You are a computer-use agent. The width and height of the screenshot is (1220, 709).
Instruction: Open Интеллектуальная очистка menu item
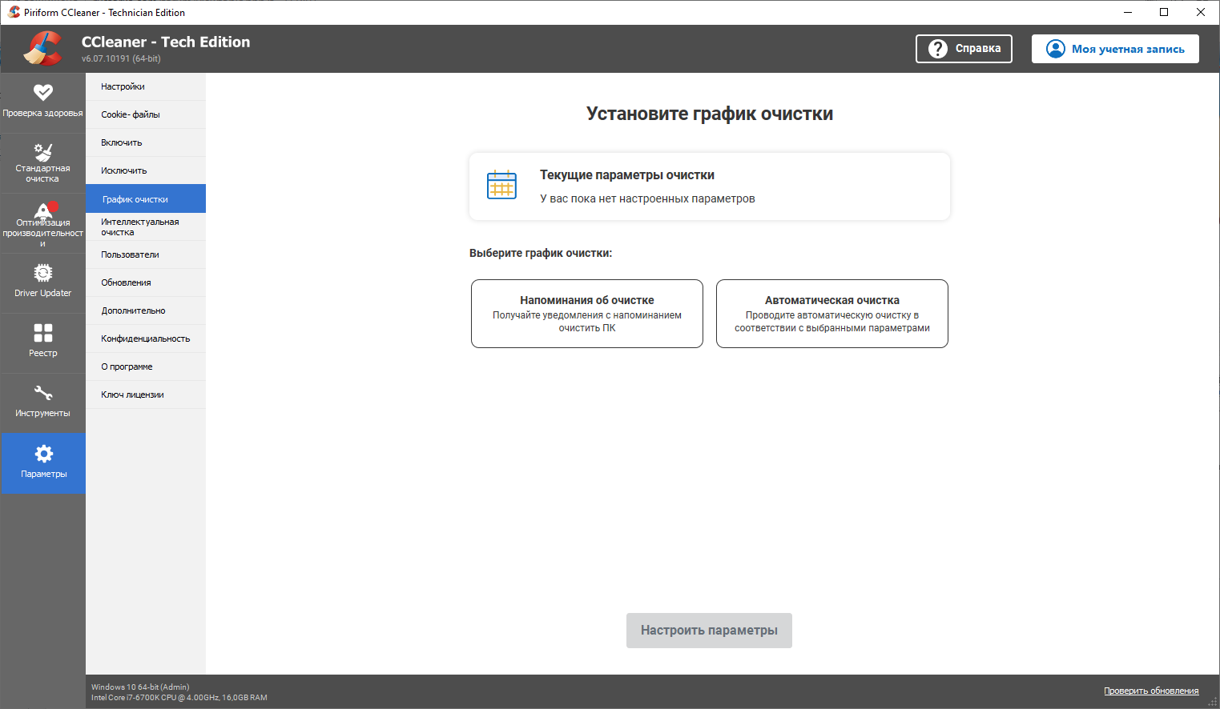(140, 227)
